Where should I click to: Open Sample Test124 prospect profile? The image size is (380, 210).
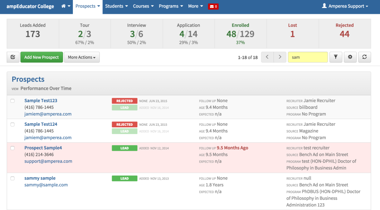[x=41, y=124]
